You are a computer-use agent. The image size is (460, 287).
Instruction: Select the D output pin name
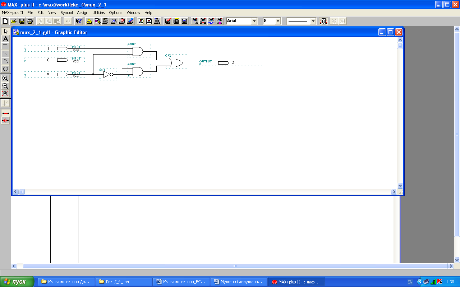coord(233,62)
